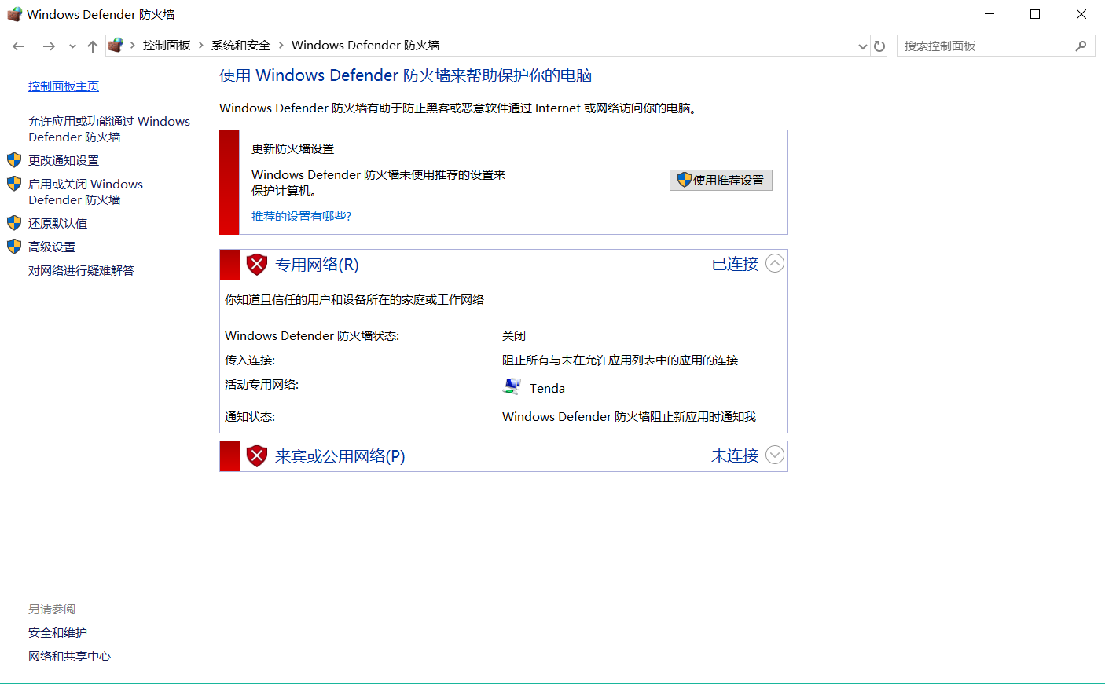
Task: Expand the chevron after 系统和安全 breadcrumb
Action: pyautogui.click(x=281, y=46)
